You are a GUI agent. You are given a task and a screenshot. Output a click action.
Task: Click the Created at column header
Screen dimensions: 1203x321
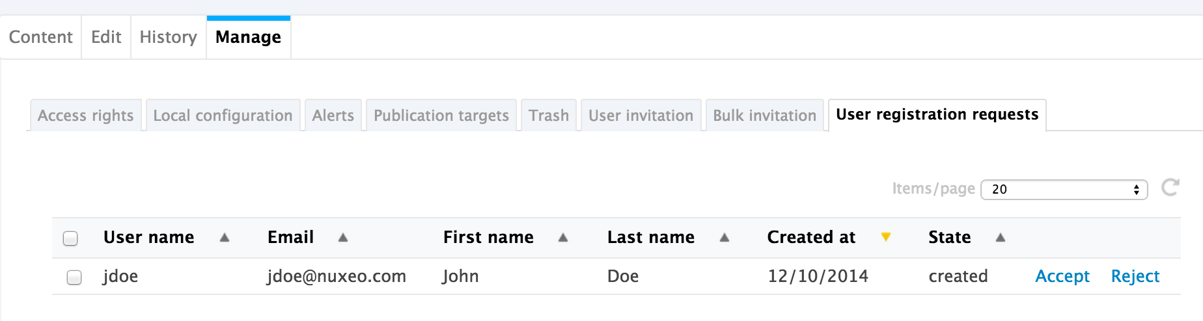point(811,237)
